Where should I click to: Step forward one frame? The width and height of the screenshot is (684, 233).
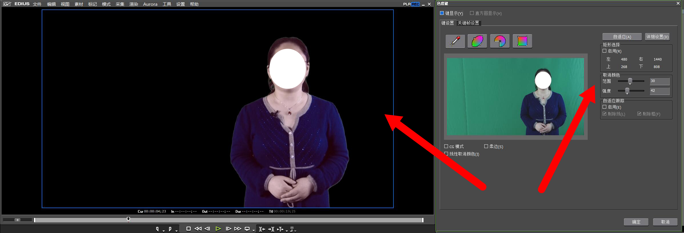228,229
